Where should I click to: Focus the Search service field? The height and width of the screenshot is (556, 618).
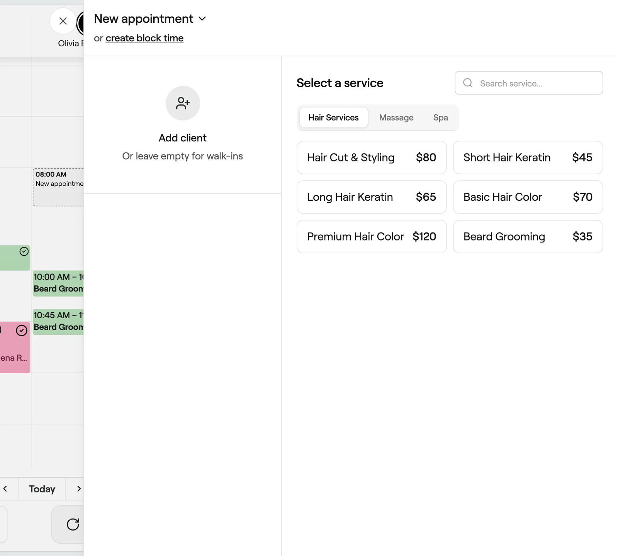pyautogui.click(x=529, y=83)
